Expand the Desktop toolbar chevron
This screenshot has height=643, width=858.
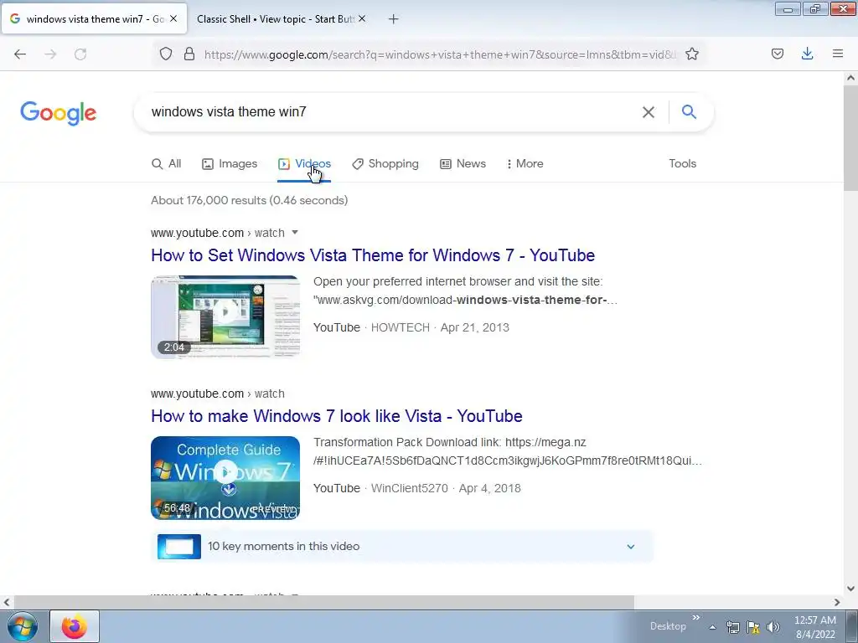point(696,618)
